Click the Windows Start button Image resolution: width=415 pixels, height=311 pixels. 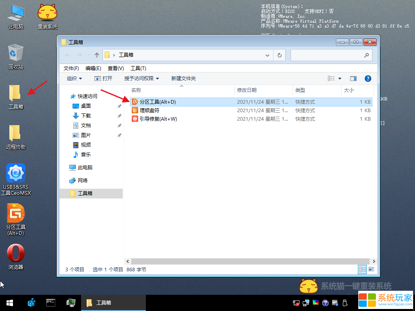(x=10, y=303)
